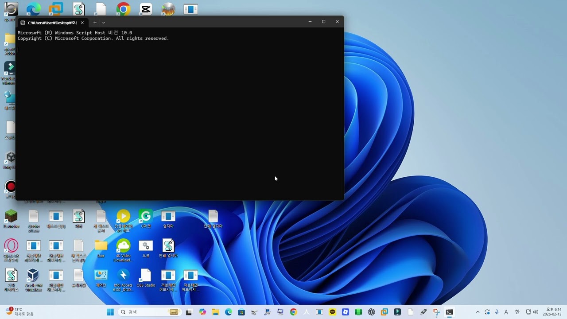Open Microsoft Edge desktop shortcut at top
Image resolution: width=567 pixels, height=319 pixels.
coord(34,9)
